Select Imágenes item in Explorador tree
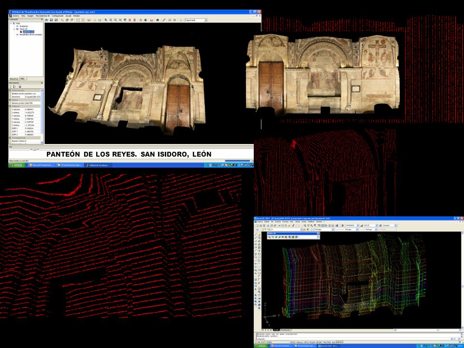 (x=24, y=26)
